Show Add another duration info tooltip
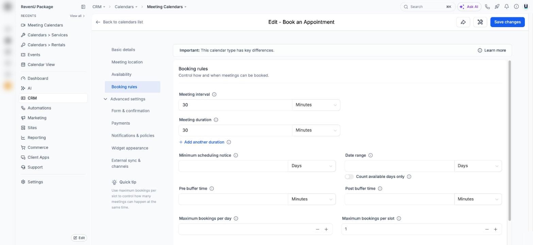This screenshot has width=533, height=245. point(229,142)
